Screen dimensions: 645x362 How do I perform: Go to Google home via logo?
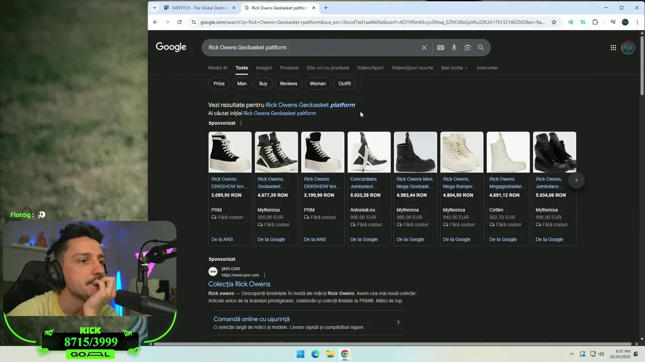point(171,47)
